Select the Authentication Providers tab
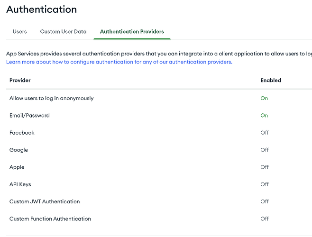Viewport: 312px width, 237px height. [132, 32]
